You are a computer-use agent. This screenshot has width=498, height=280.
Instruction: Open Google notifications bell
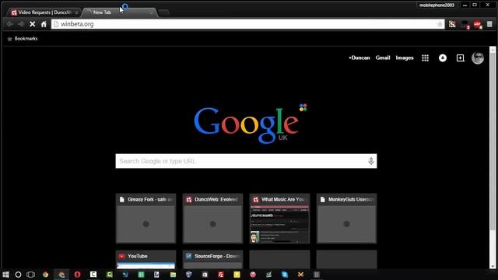(x=443, y=58)
